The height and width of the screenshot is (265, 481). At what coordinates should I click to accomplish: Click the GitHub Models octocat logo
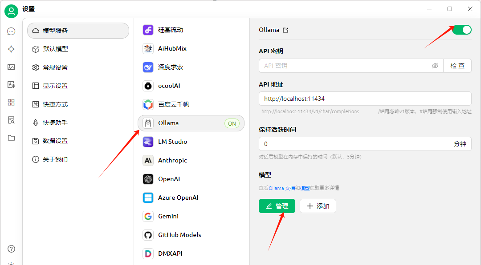click(148, 235)
